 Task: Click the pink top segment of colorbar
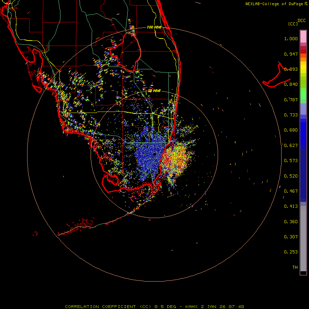[x=303, y=37]
